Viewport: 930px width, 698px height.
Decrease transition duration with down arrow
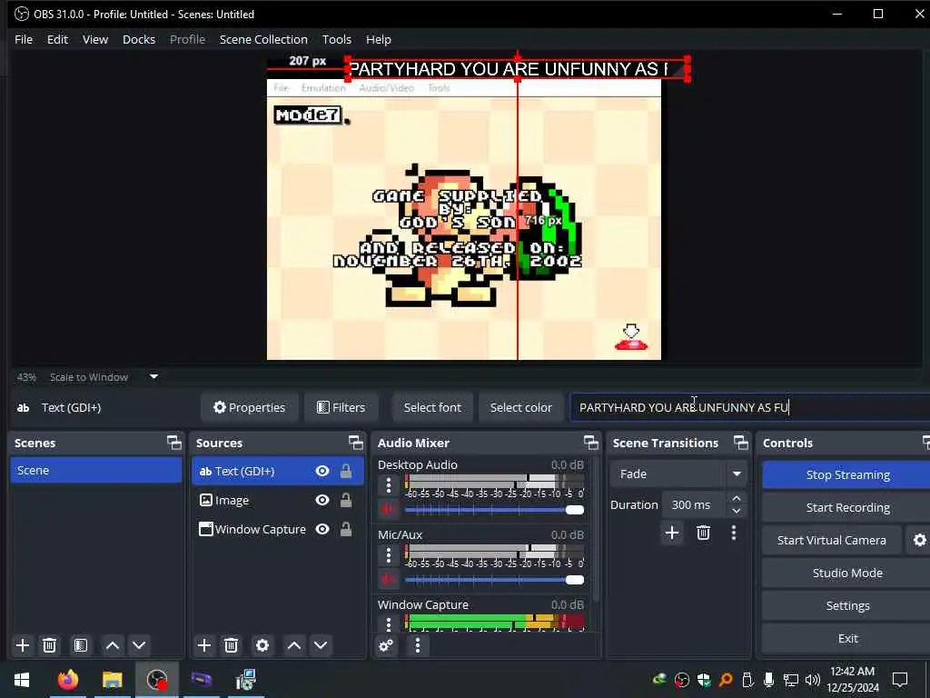736,511
